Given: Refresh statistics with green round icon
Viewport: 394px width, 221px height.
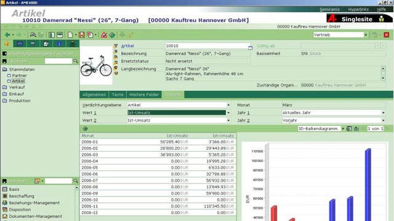Looking at the screenshot, I should [x=85, y=128].
